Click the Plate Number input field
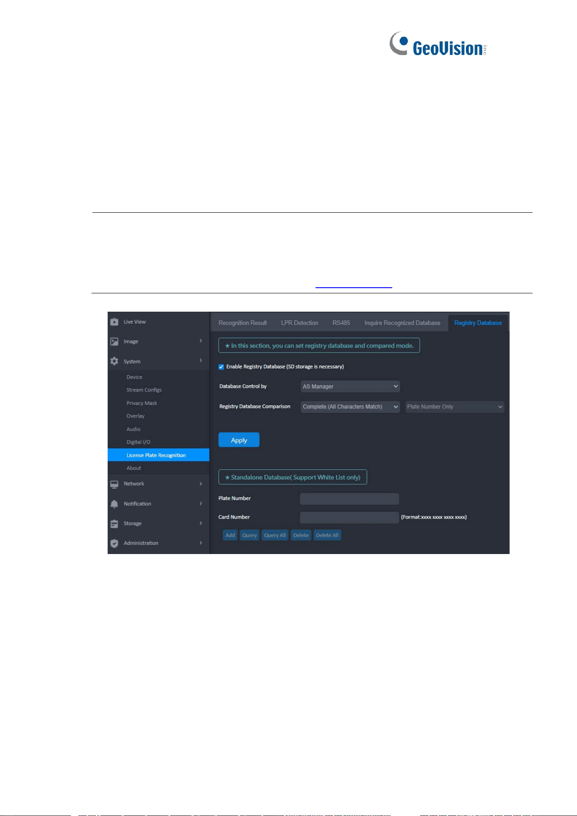The width and height of the screenshot is (577, 816). coord(350,499)
